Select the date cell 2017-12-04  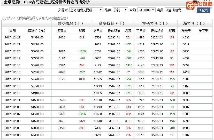pos(12,135)
